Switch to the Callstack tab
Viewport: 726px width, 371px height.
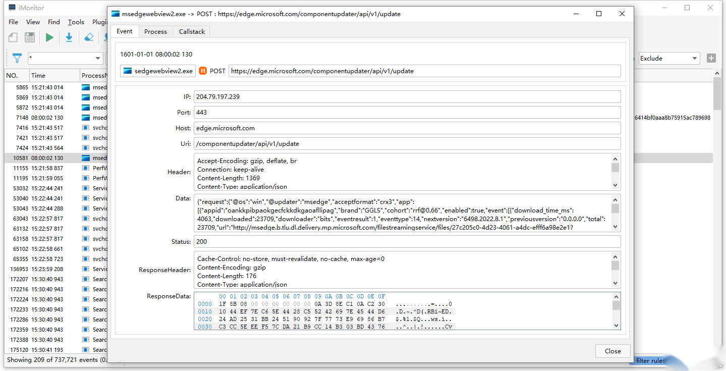pos(192,32)
